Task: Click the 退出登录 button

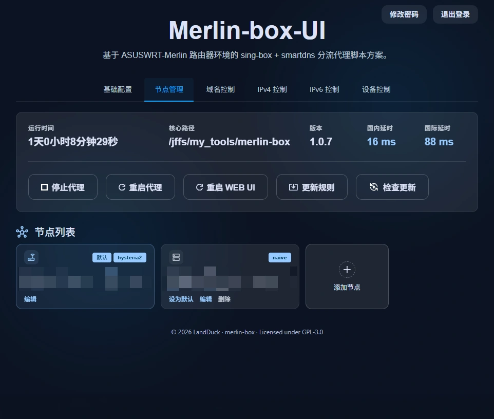Action: tap(455, 14)
